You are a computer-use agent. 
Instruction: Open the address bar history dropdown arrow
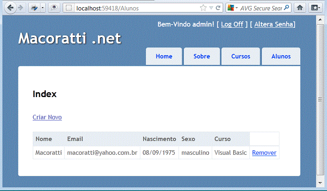click(x=211, y=8)
